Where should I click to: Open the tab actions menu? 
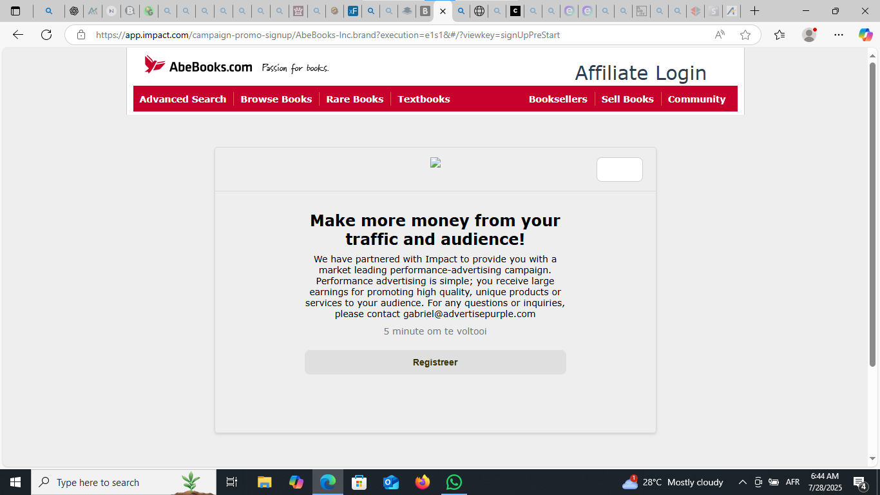pyautogui.click(x=15, y=11)
